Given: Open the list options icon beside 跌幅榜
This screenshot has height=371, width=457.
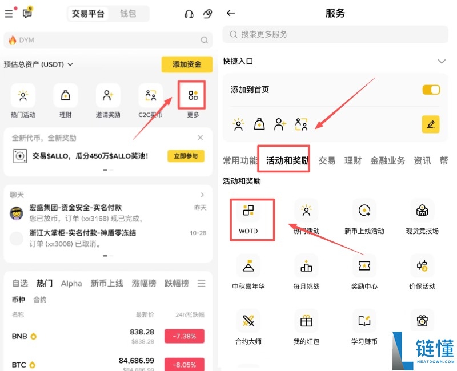Looking at the screenshot, I should coord(202,283).
